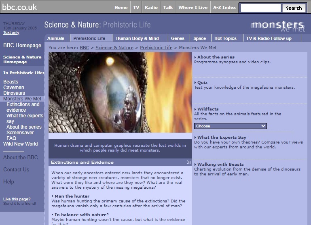Open the A-Z Index
The width and height of the screenshot is (311, 225).
(x=224, y=8)
